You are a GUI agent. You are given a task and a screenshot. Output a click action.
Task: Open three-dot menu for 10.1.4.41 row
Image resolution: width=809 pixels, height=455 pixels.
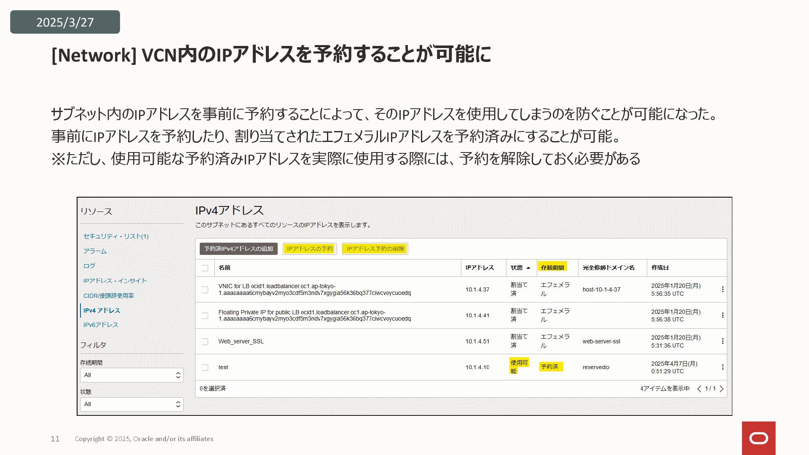point(723,315)
